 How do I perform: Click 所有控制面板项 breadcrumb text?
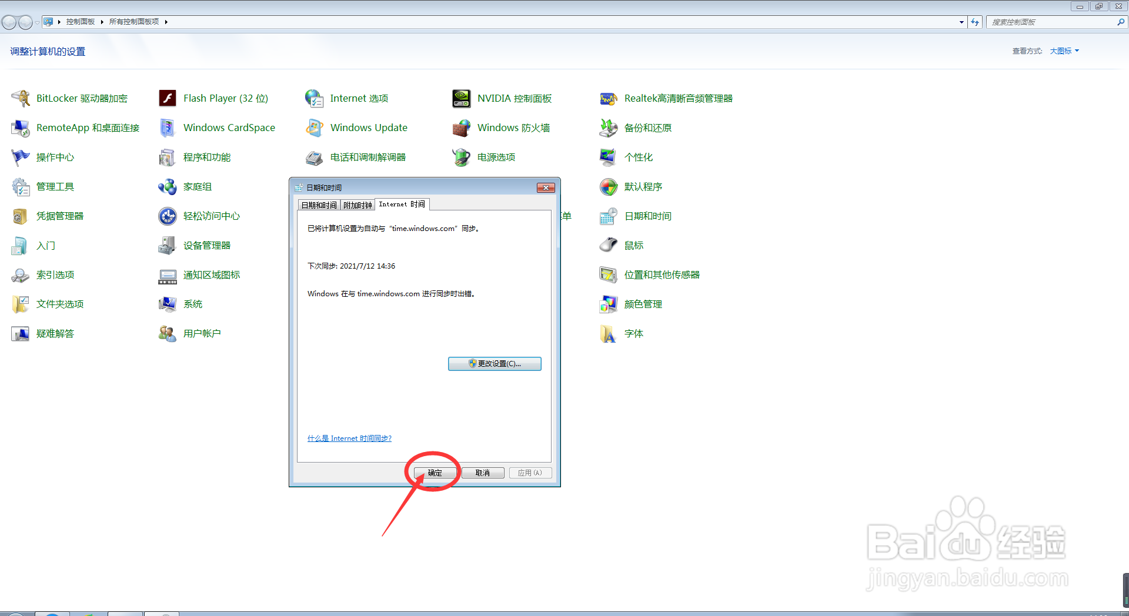point(134,22)
